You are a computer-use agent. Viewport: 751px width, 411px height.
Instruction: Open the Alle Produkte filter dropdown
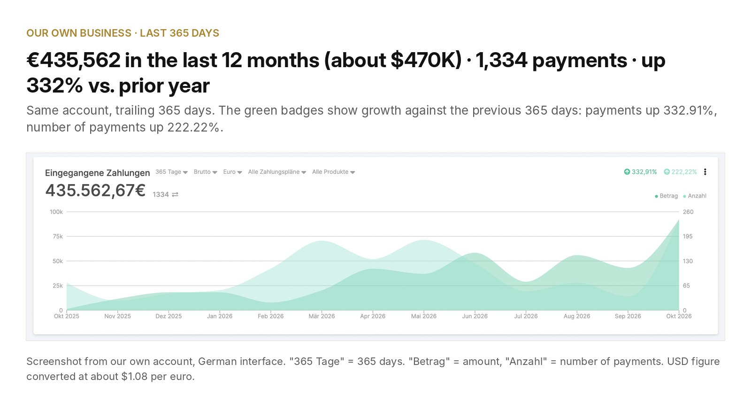tap(333, 172)
